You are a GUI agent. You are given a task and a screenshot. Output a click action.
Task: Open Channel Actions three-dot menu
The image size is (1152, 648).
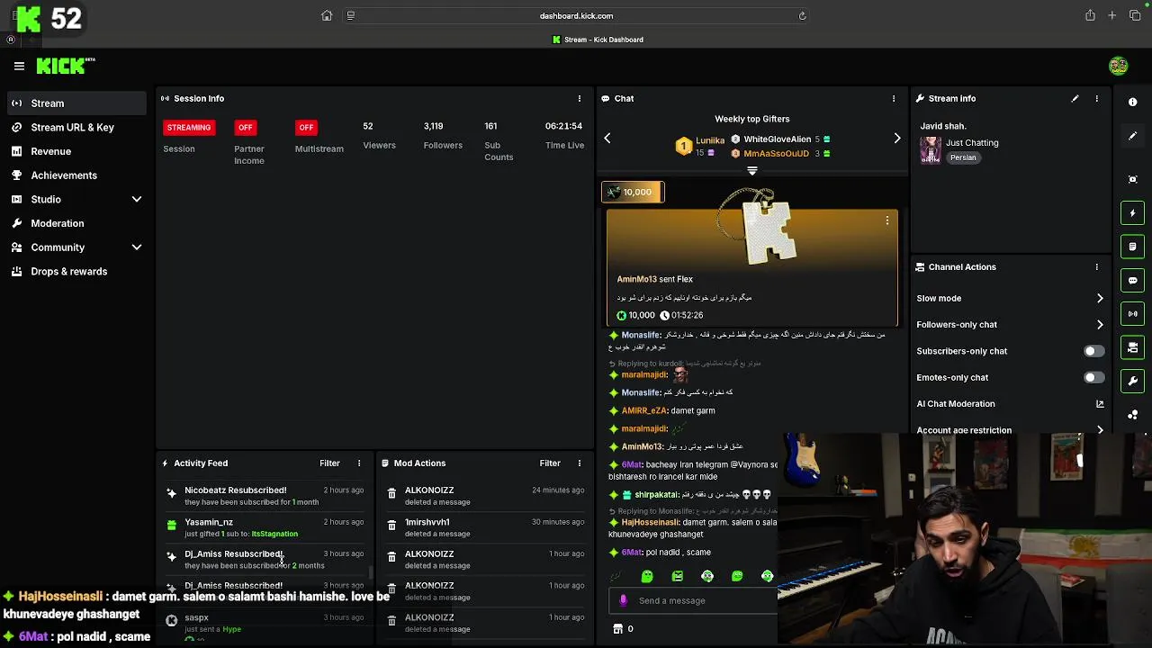1096,267
